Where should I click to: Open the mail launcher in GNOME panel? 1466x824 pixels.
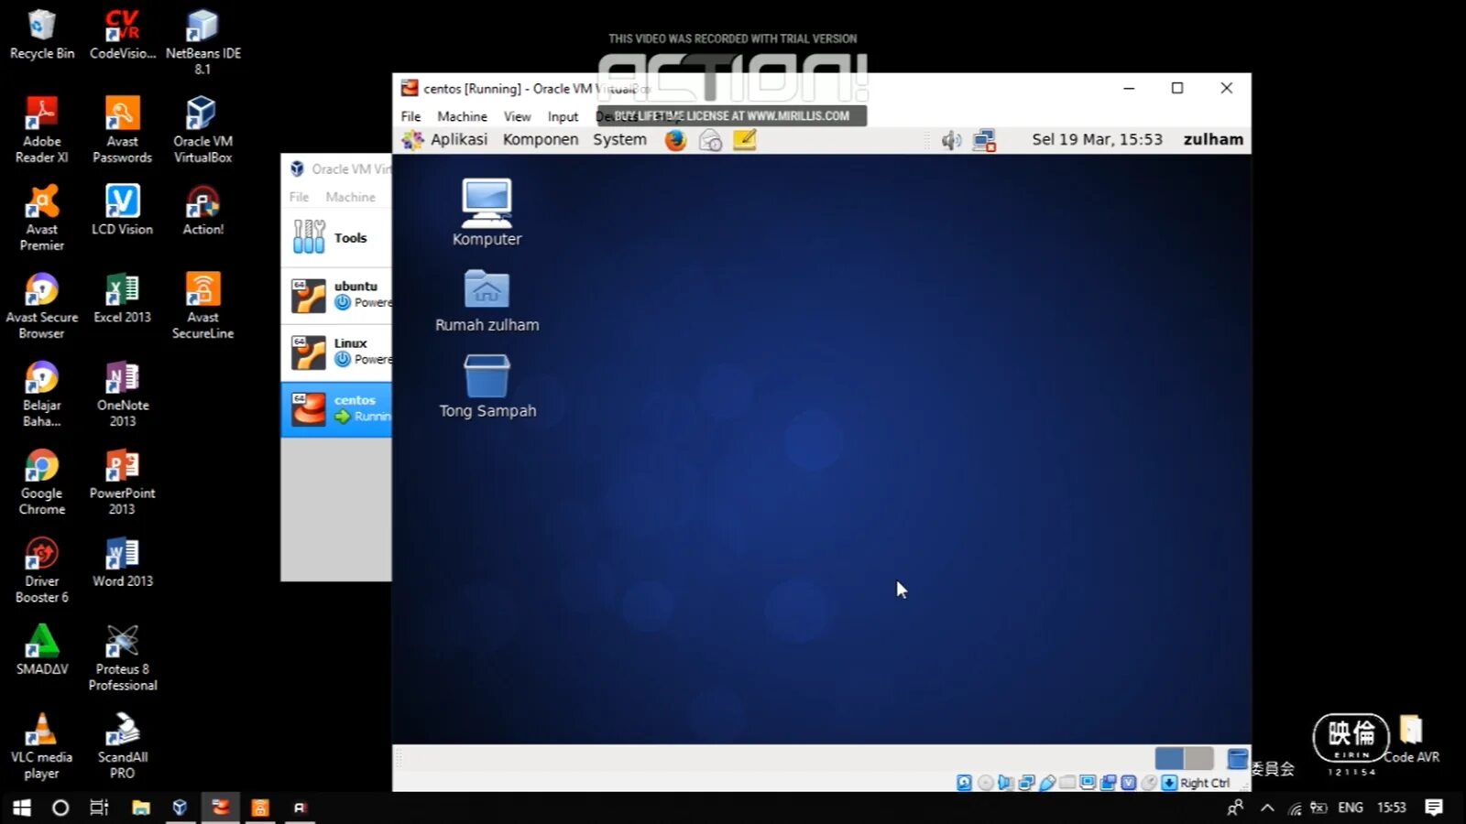[710, 140]
